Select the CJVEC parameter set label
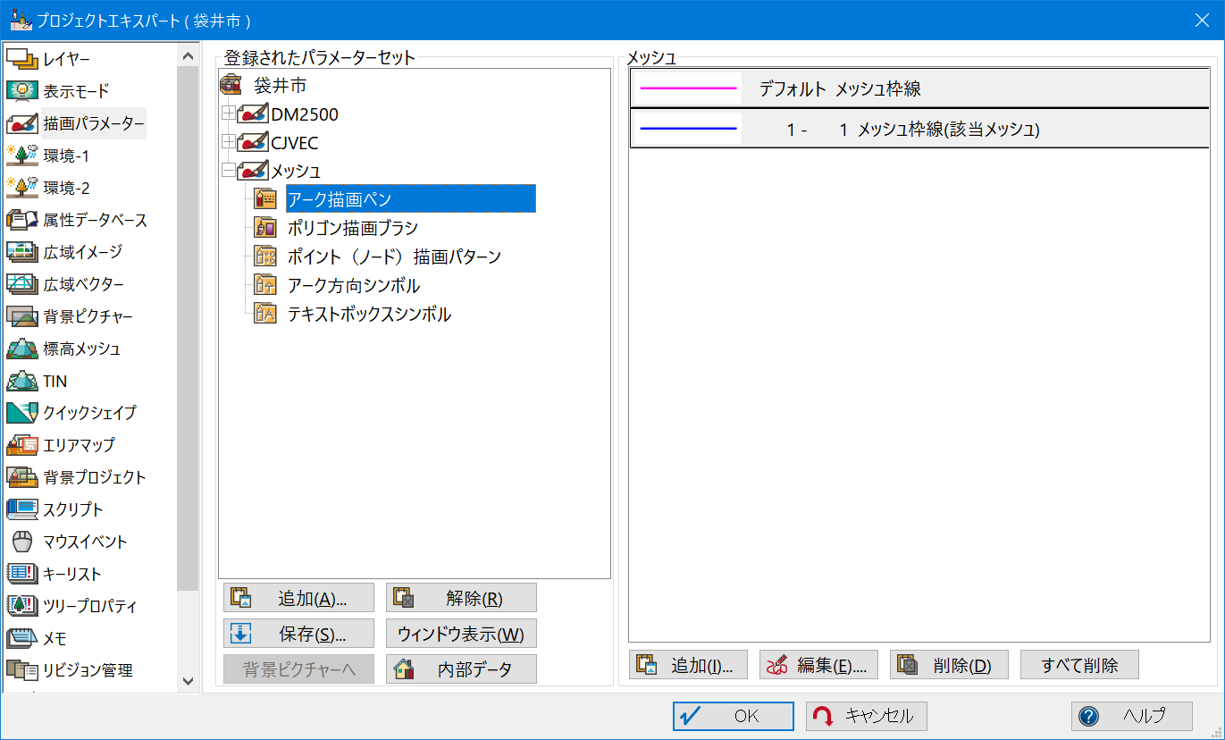Viewport: 1225px width, 740px height. (295, 143)
